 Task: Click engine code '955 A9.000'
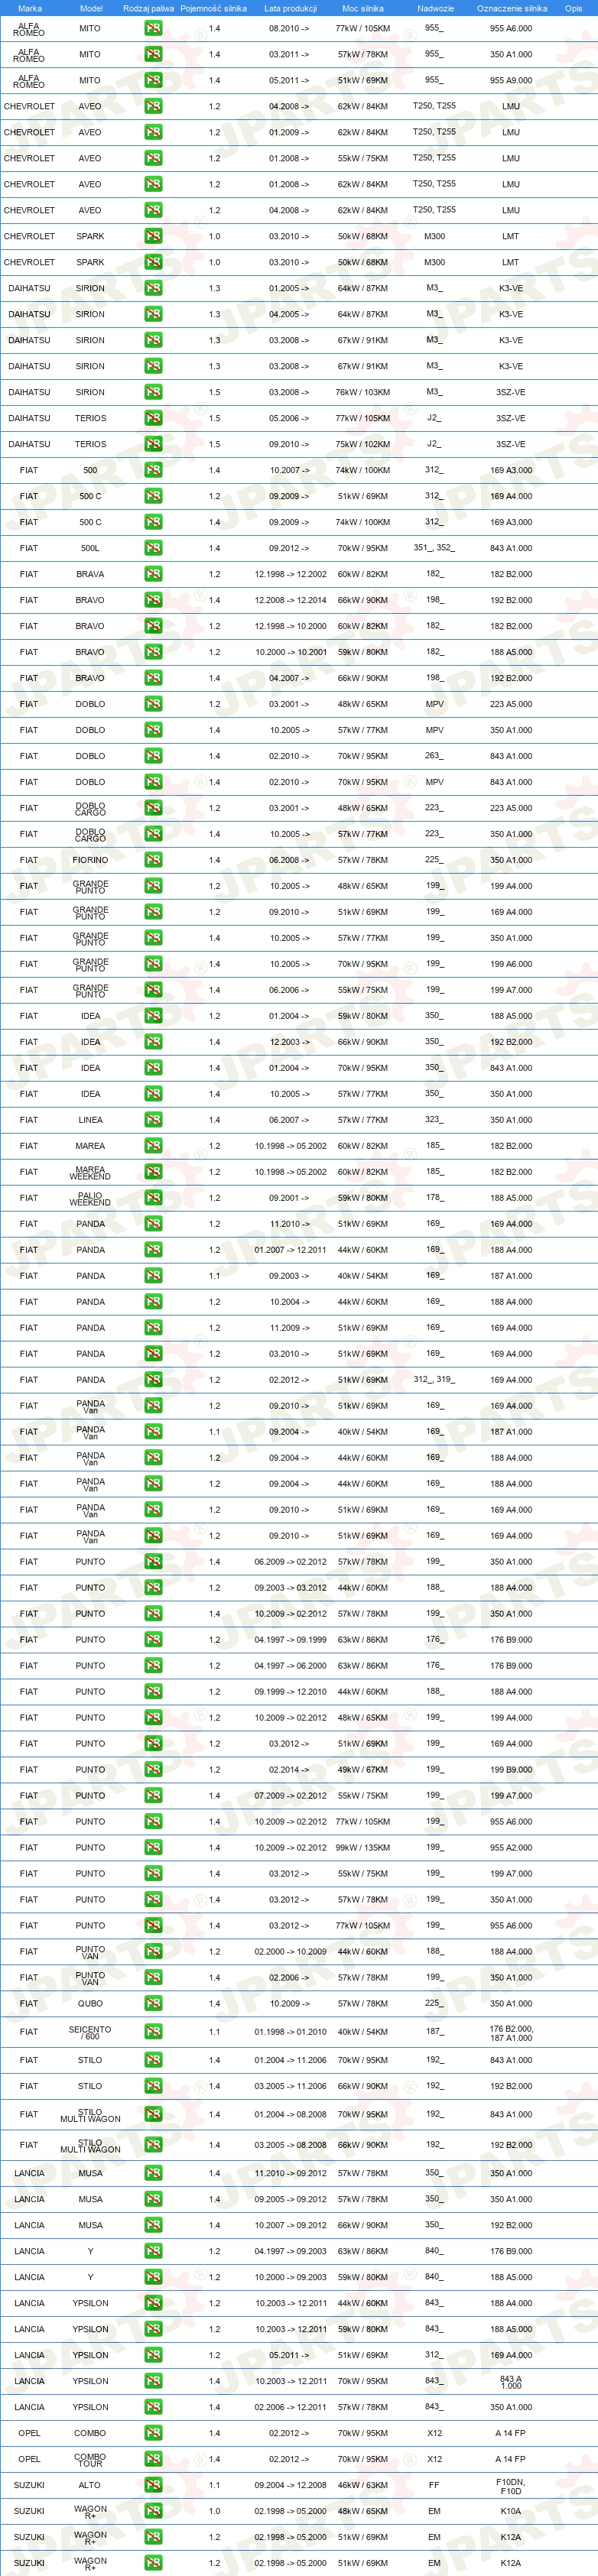coord(511,80)
